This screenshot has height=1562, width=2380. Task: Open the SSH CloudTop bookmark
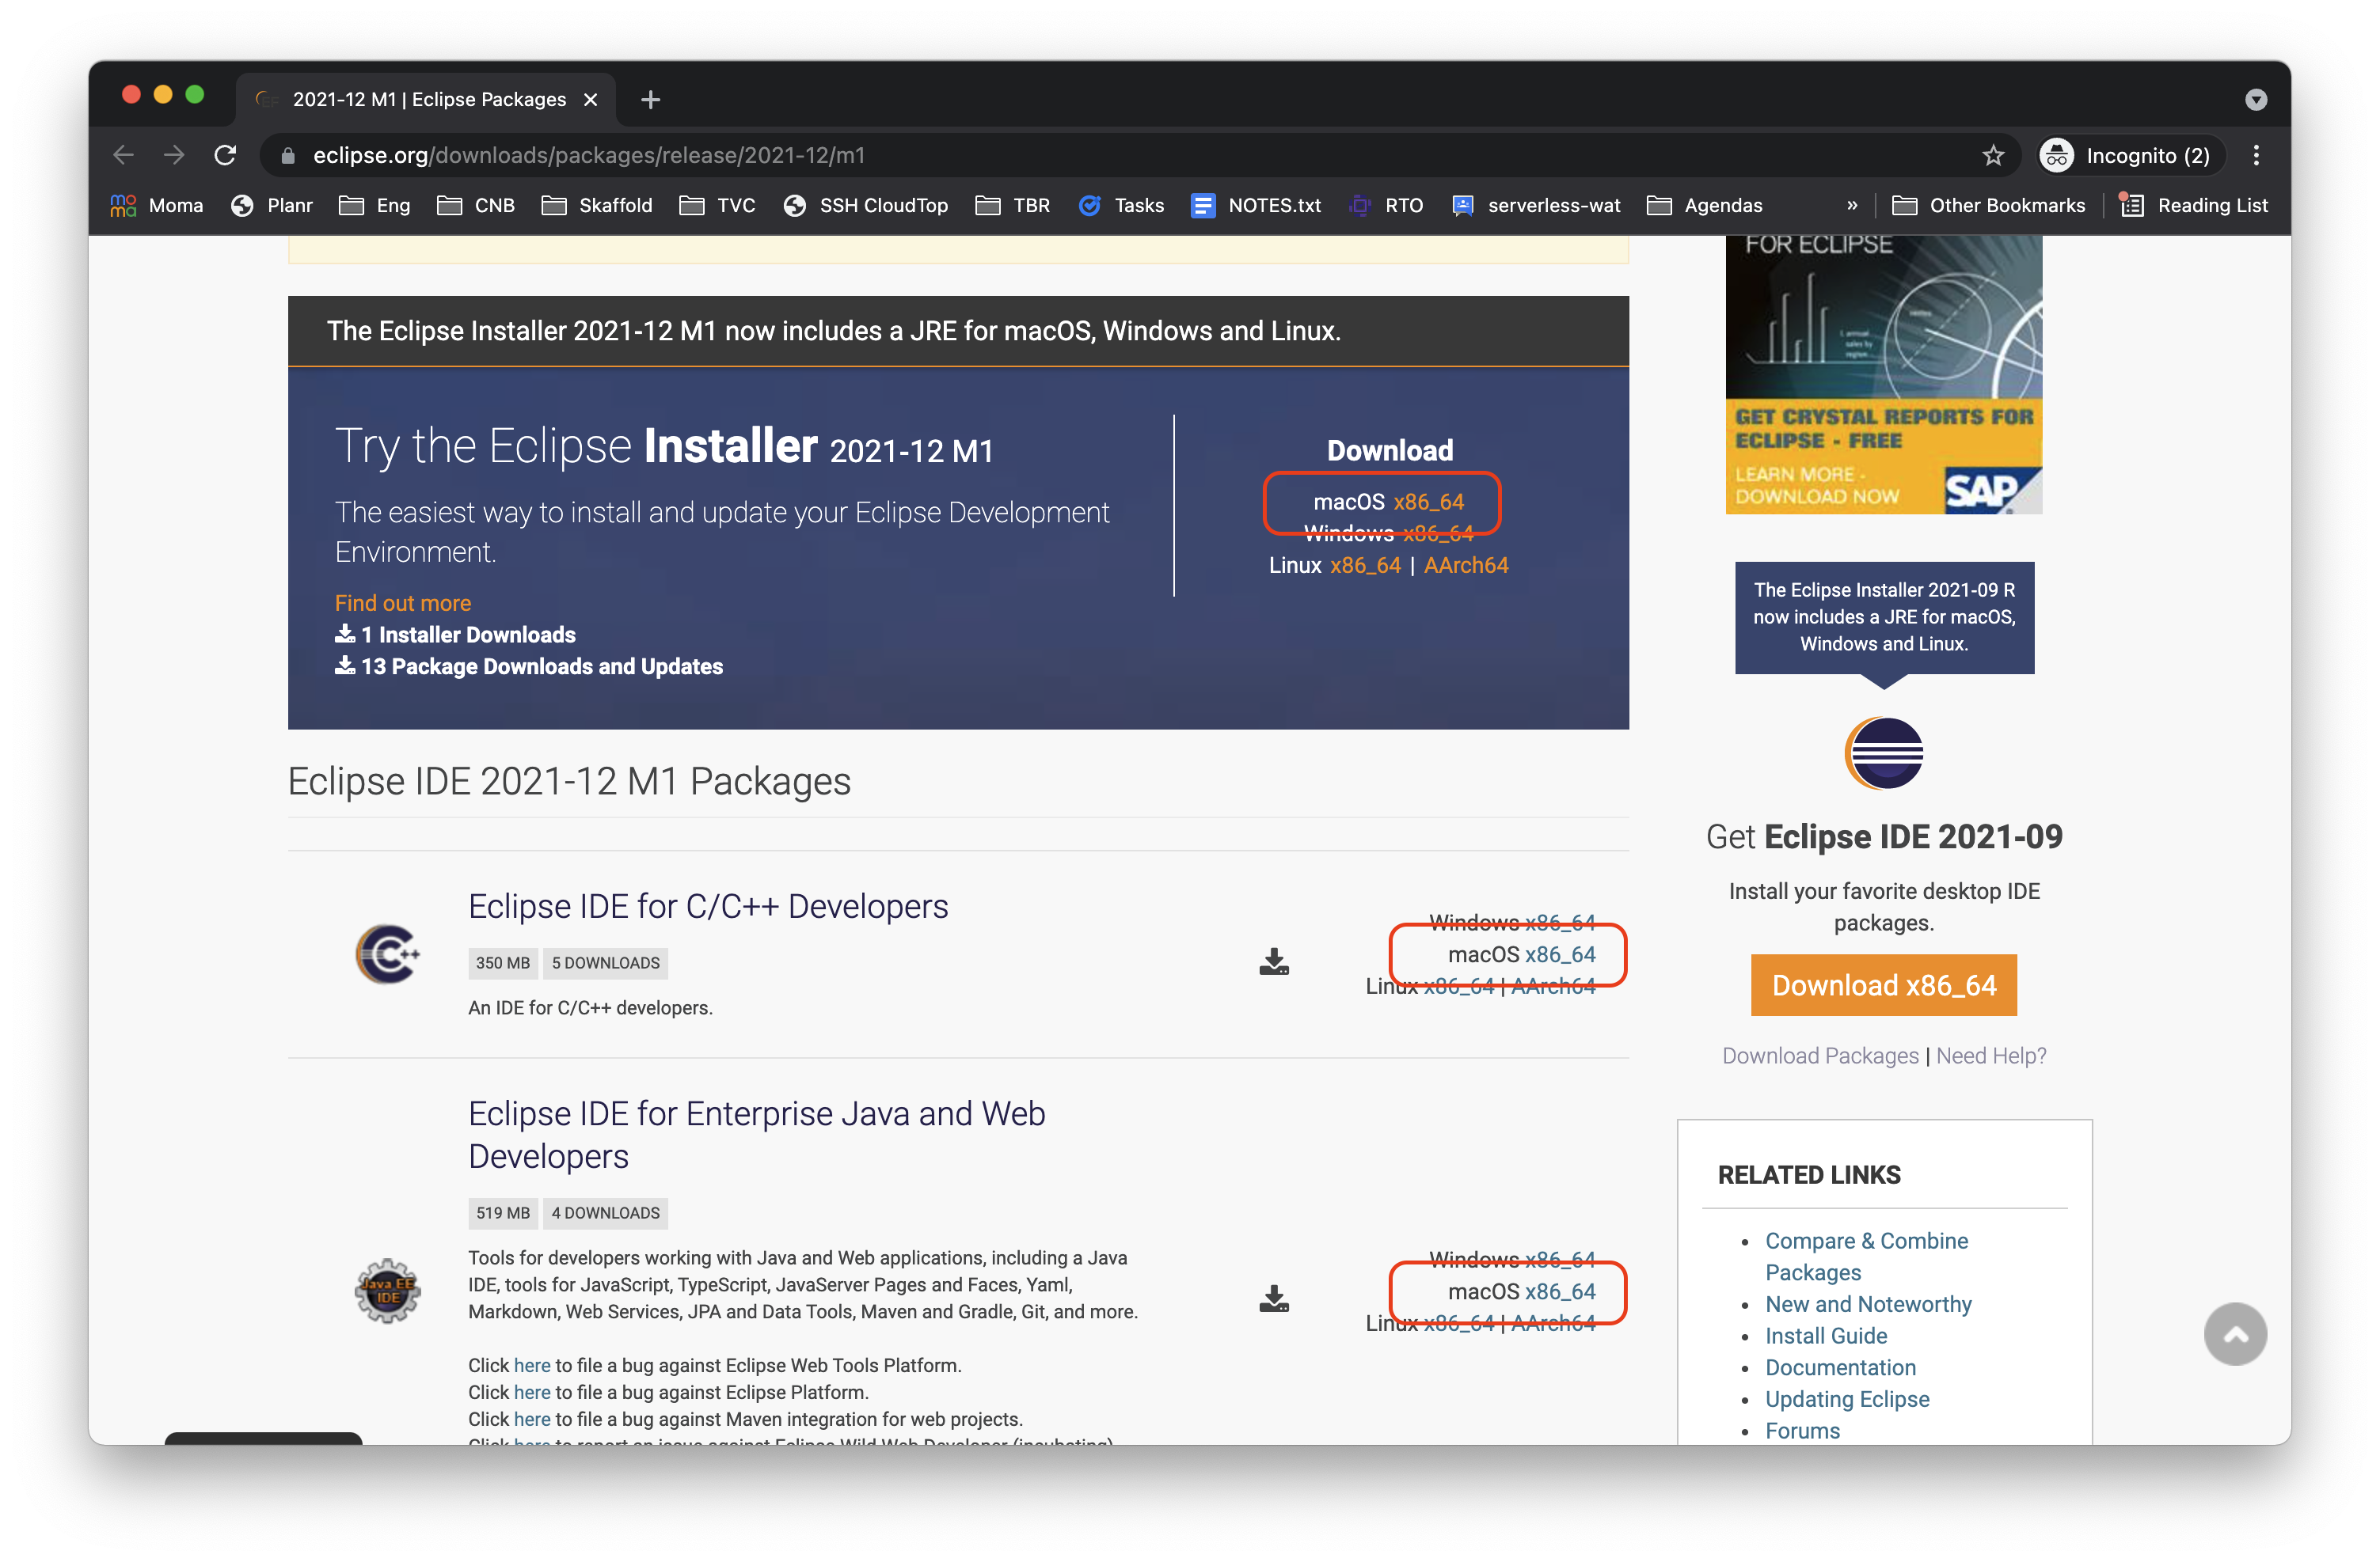click(x=866, y=205)
